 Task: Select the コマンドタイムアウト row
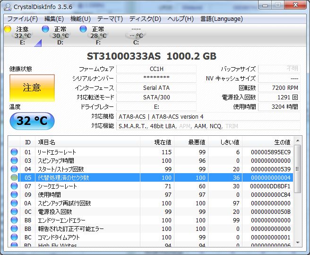(151, 237)
